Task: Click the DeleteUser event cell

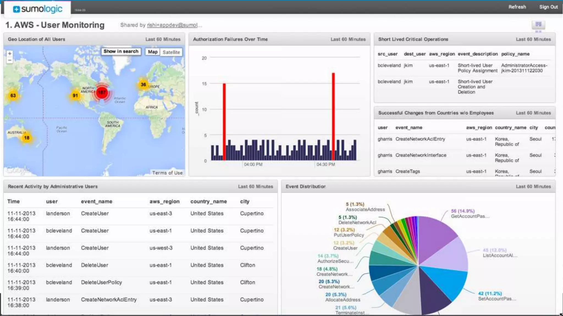Action: 95,265
